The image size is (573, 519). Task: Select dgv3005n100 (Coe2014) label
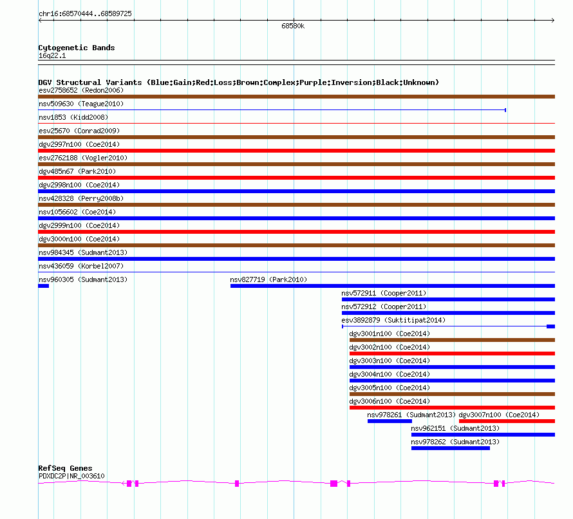pos(390,388)
